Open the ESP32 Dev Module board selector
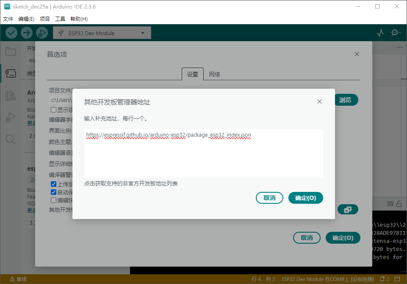407x284 pixels. tap(102, 32)
